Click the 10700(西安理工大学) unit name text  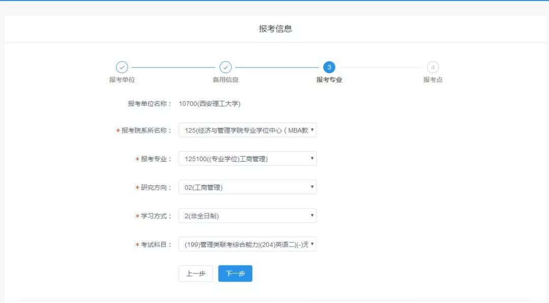(209, 104)
